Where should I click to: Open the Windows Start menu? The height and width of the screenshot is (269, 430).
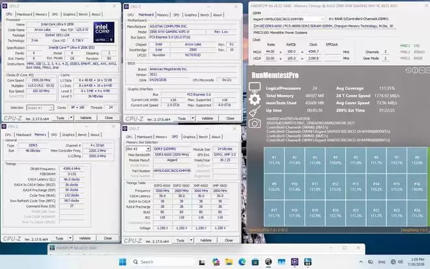[x=122, y=262]
